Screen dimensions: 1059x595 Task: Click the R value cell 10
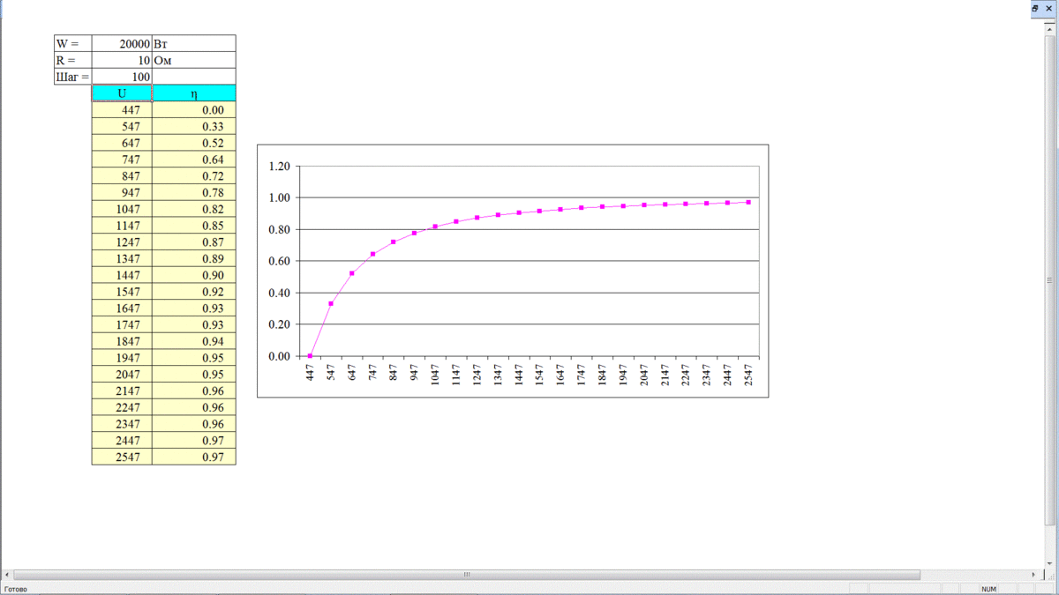[x=122, y=60]
